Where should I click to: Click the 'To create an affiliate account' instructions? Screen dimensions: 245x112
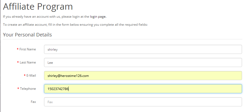tap(75, 25)
